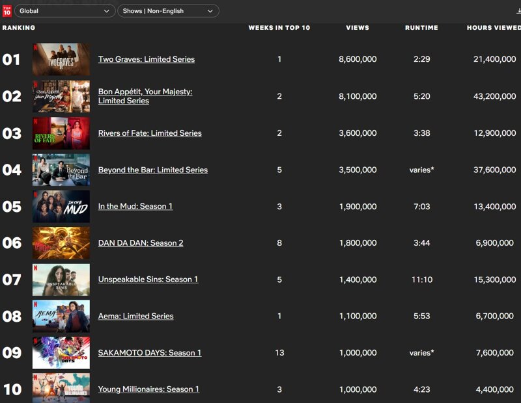Click the 4,400,000 hours viewed value

(495, 389)
